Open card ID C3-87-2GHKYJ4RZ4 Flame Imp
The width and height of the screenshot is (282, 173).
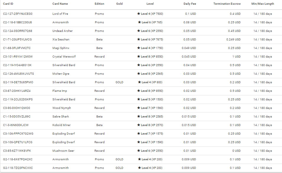tap(17, 91)
